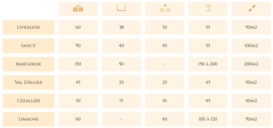Click Sancy theater capacity 90 cell
The height and width of the screenshot is (128, 273).
(78, 46)
